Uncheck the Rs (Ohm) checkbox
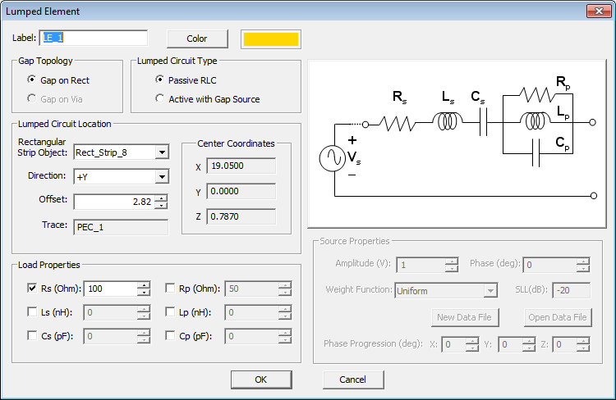Viewport: 616px width, 400px height. 32,289
